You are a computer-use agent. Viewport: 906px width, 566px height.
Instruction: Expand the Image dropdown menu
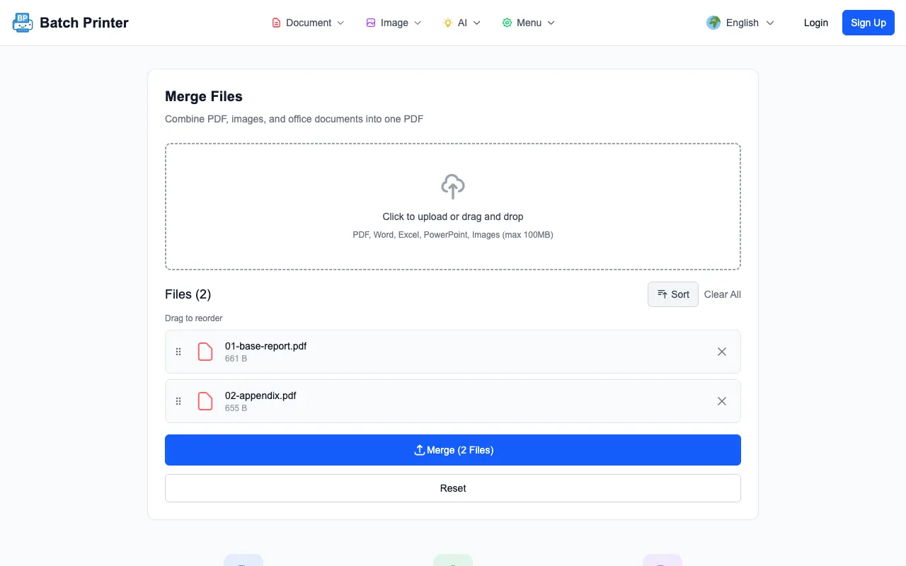point(394,23)
